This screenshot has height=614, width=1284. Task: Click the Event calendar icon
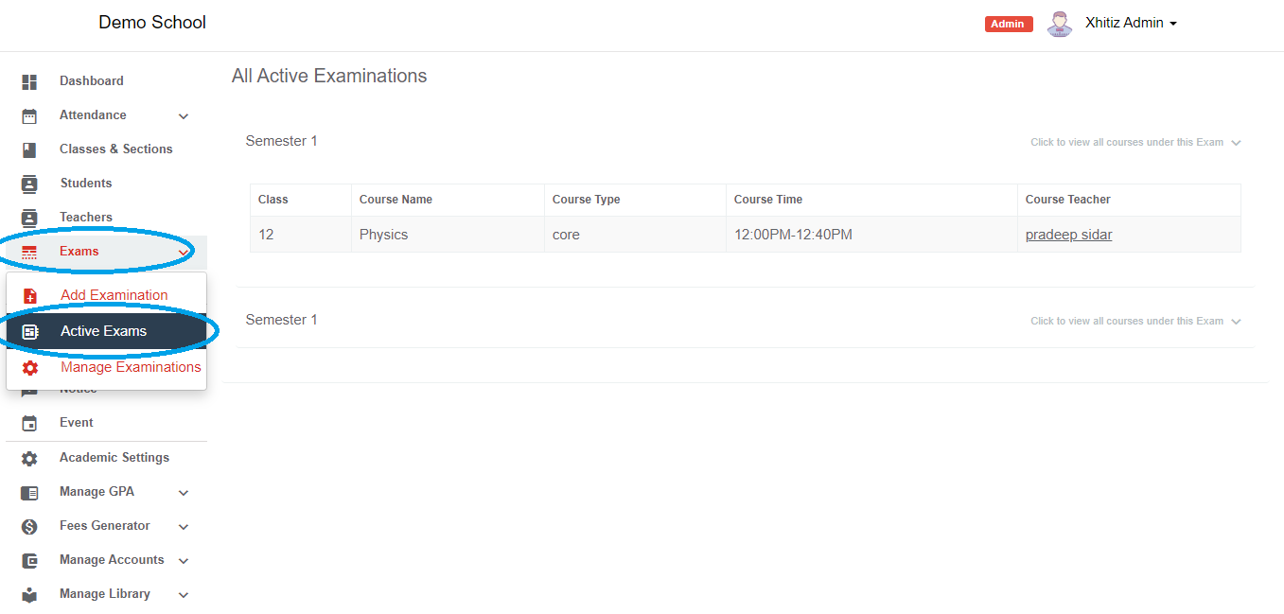coord(29,424)
